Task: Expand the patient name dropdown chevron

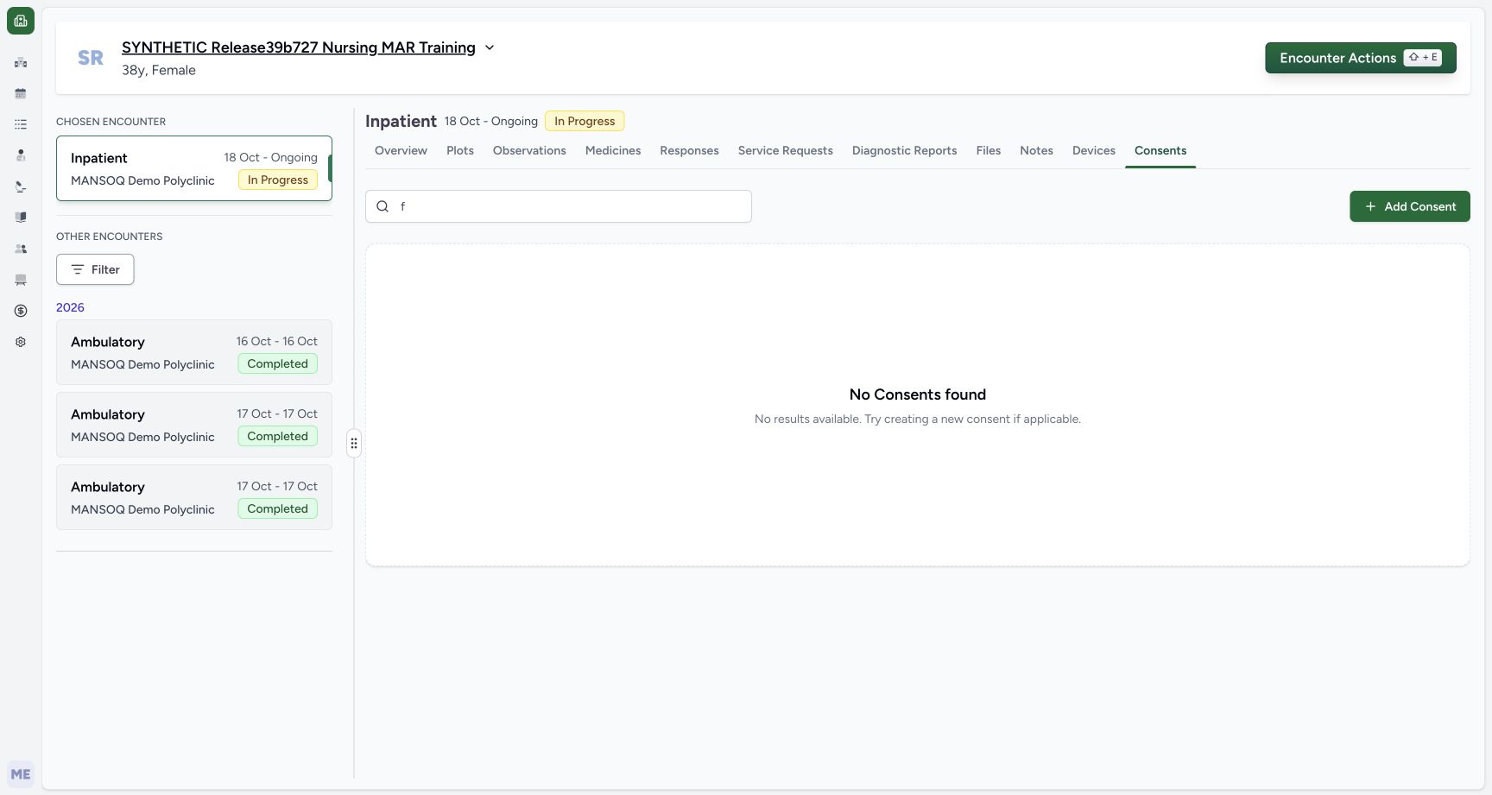Action: (490, 47)
